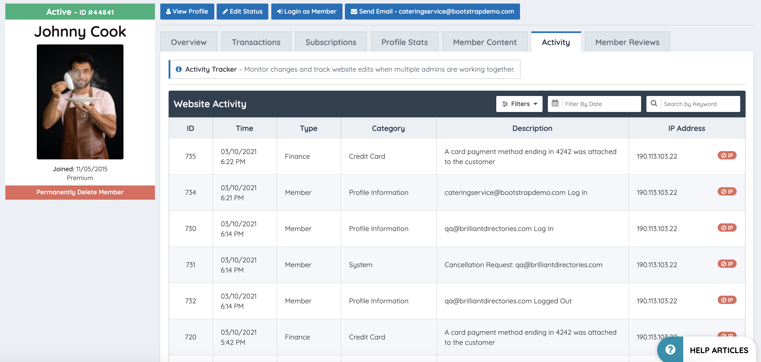761x362 pixels.
Task: Click the View Profile button
Action: (187, 12)
